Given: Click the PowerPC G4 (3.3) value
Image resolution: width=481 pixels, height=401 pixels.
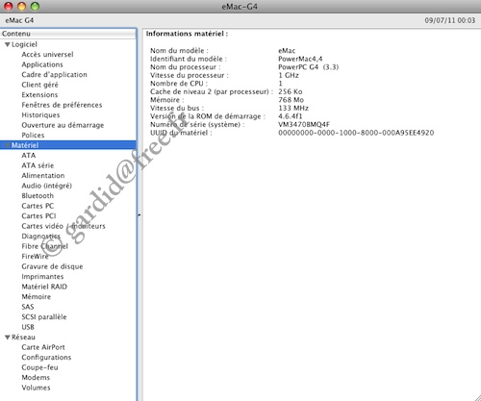Looking at the screenshot, I should tap(309, 67).
